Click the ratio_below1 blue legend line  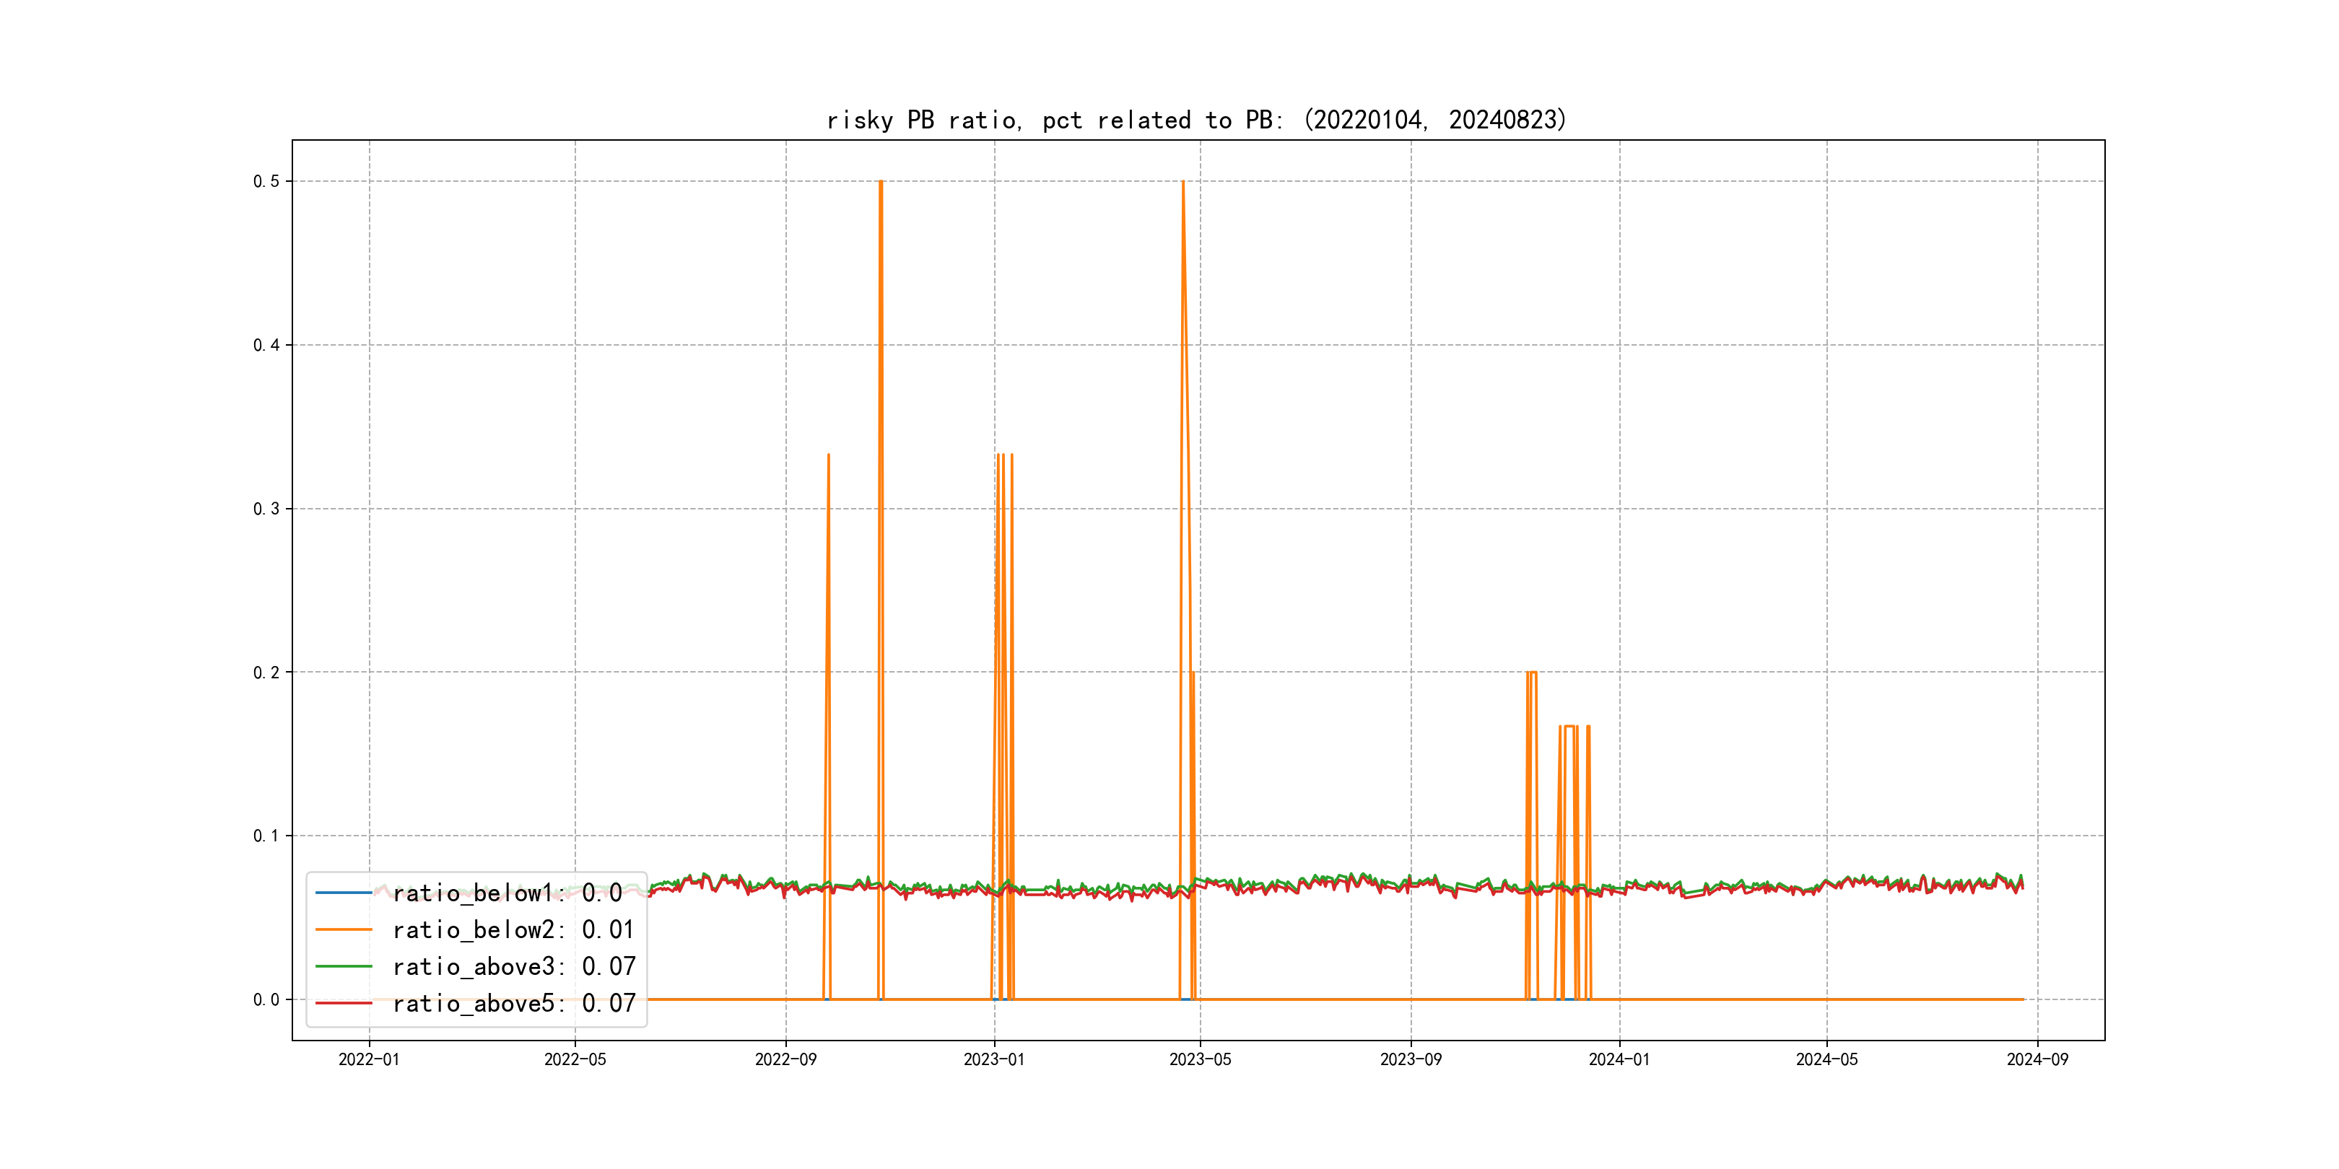point(343,893)
